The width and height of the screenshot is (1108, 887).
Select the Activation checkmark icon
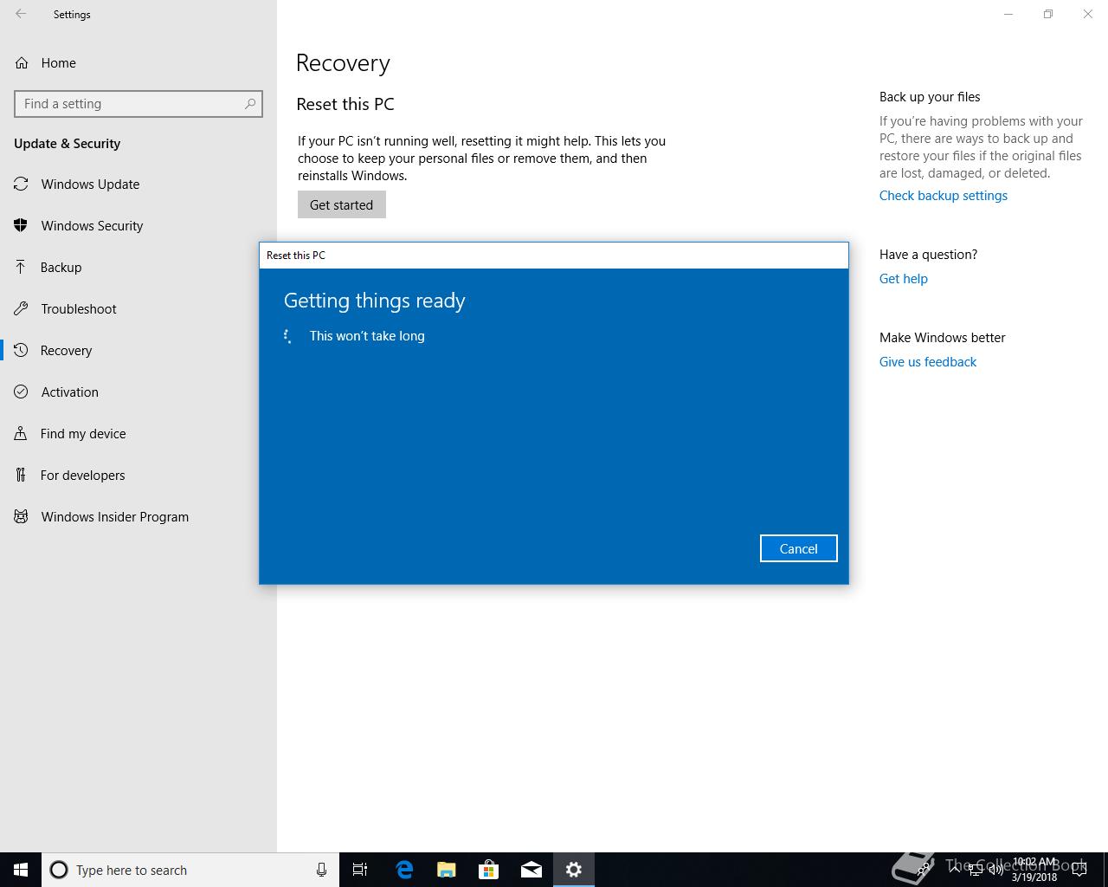[21, 392]
